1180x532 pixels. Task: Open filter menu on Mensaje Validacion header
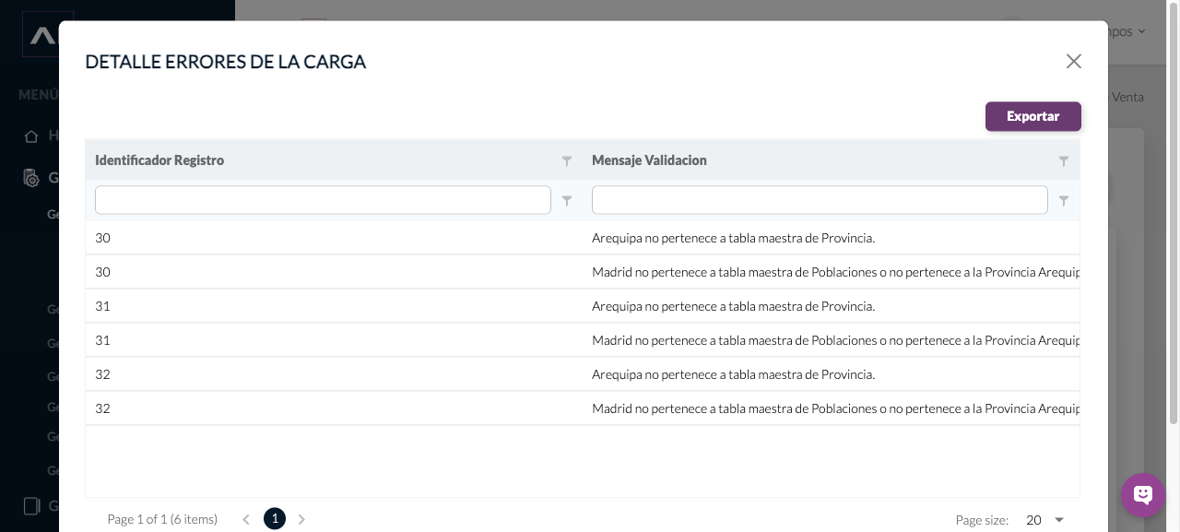[1064, 160]
